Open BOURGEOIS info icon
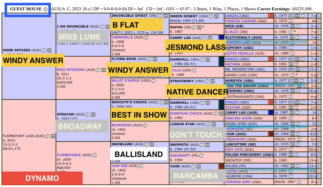The height and width of the screenshot is (187, 323). (x=145, y=125)
